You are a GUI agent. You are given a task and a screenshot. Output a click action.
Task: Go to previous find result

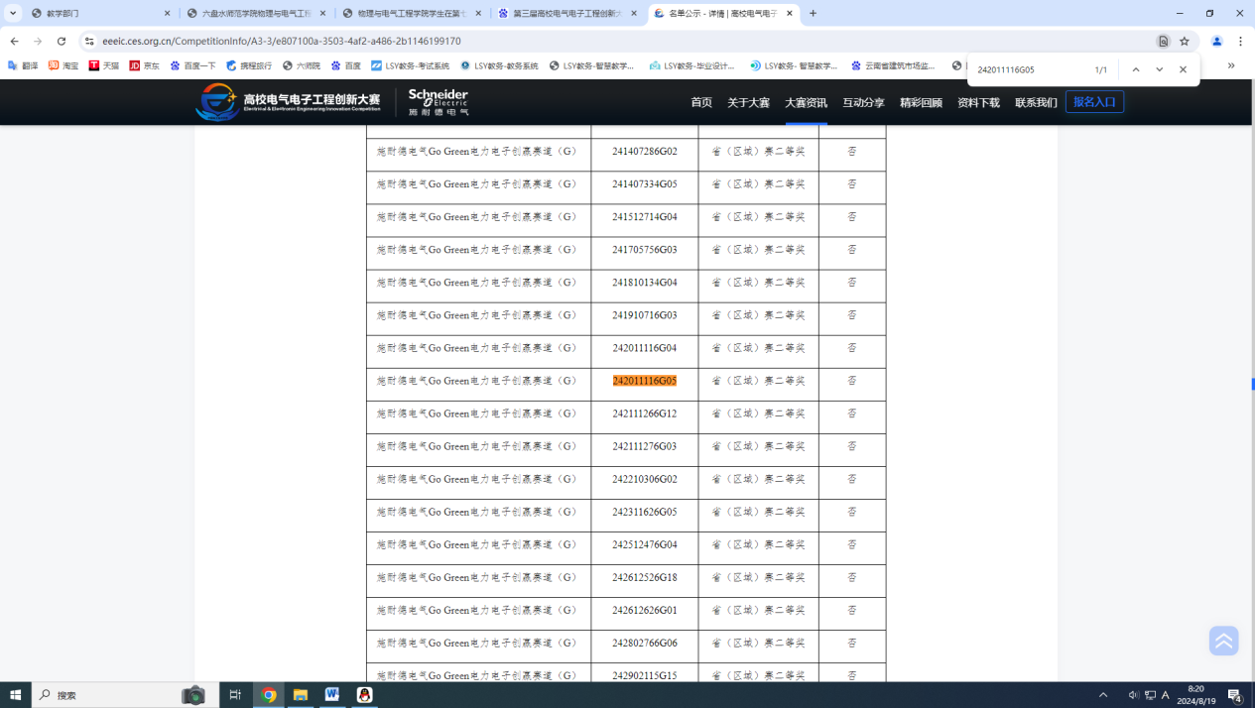pyautogui.click(x=1136, y=69)
